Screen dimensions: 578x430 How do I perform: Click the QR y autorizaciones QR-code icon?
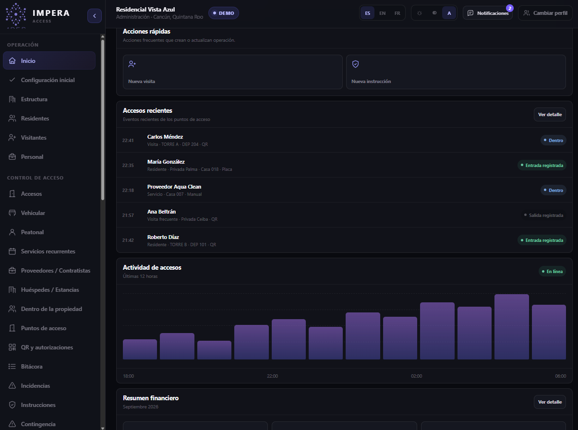pyautogui.click(x=12, y=347)
